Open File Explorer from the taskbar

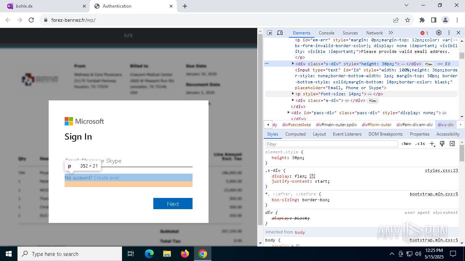point(167,254)
